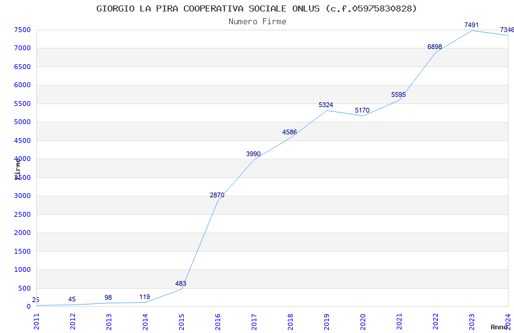The width and height of the screenshot is (514, 333).
Task: Select the 98 data label for 2013
Action: (108, 297)
